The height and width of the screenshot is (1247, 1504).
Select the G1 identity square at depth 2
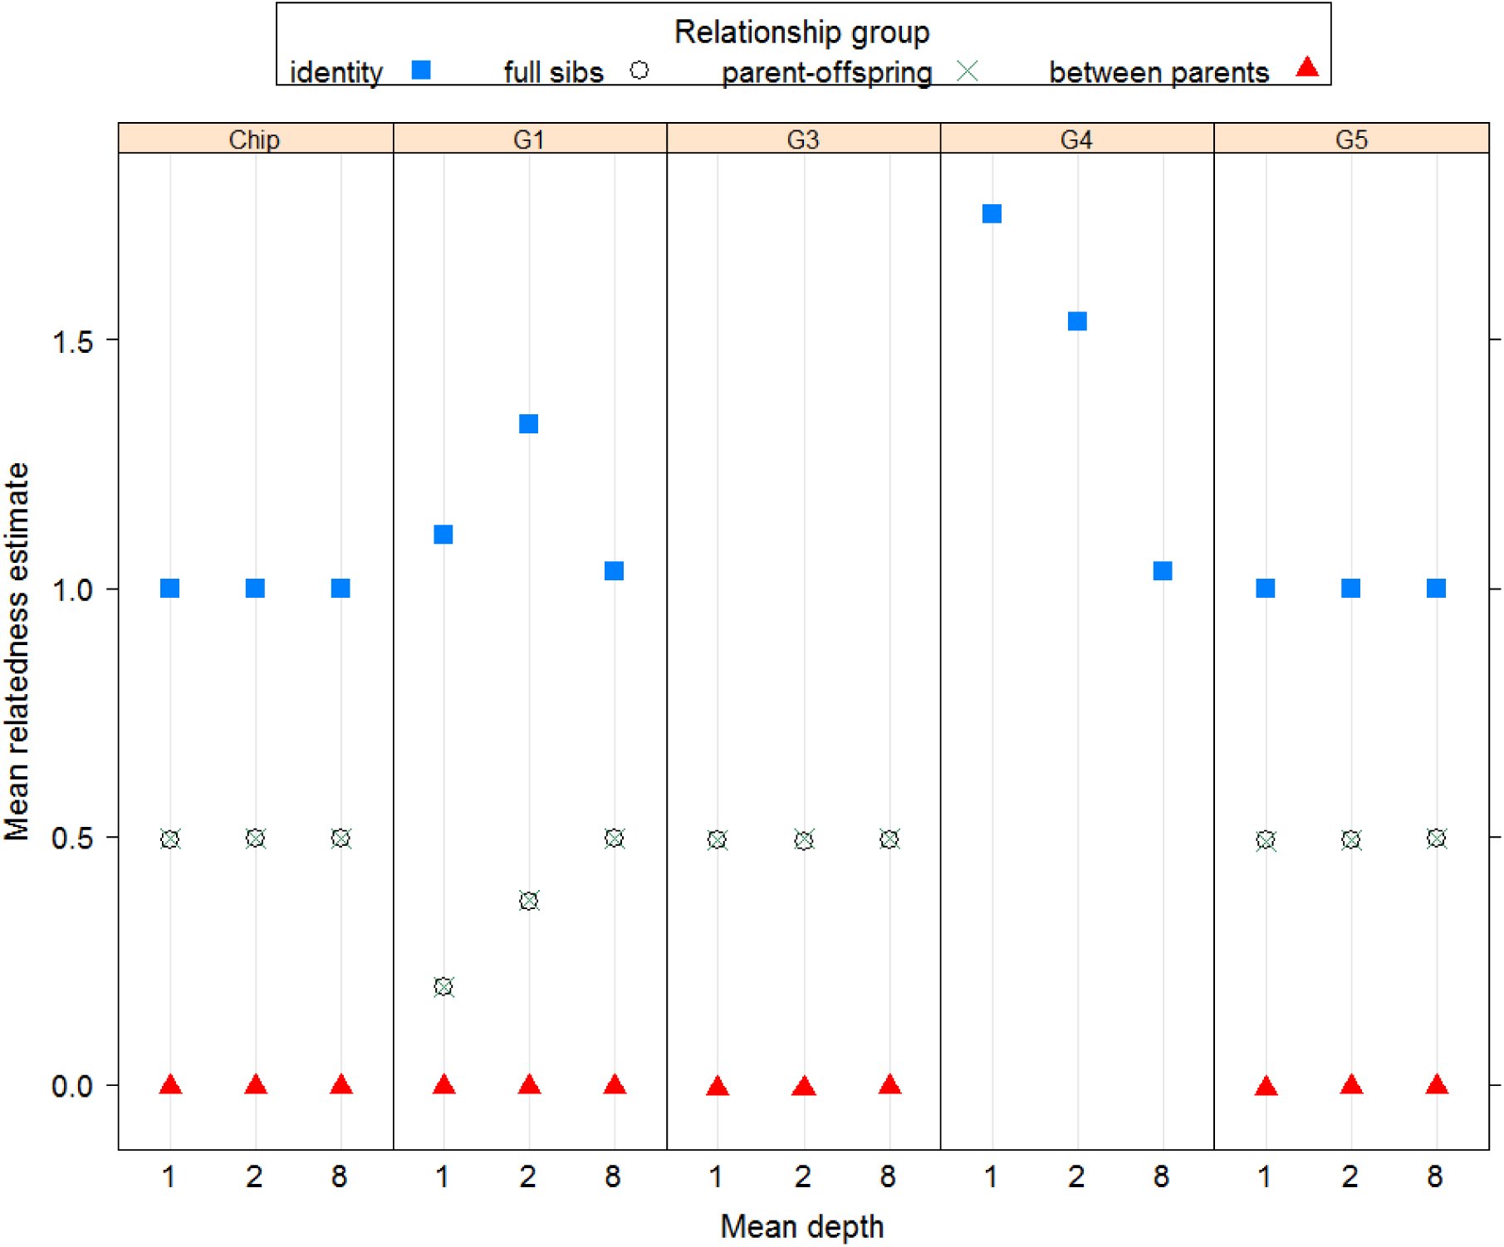(x=528, y=424)
